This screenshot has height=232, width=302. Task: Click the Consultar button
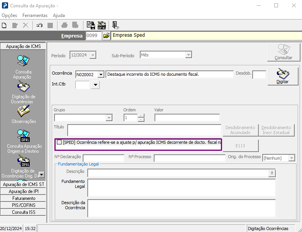coord(283,52)
